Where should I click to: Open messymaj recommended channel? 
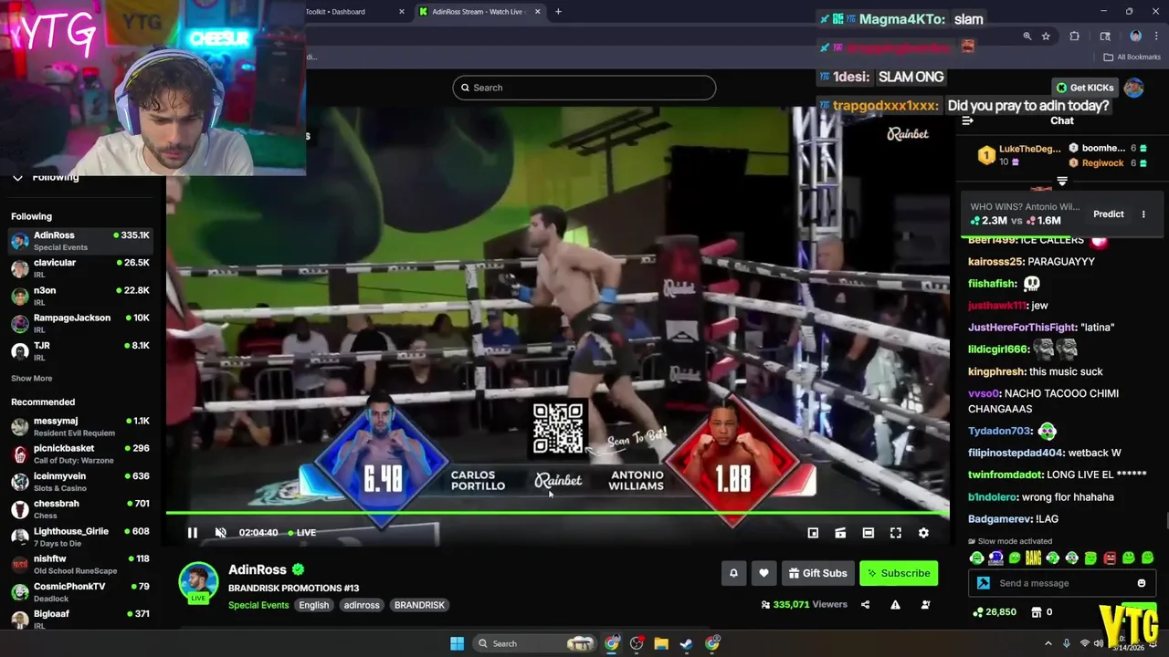(80, 426)
